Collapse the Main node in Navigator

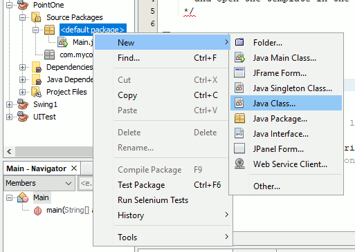(9, 197)
